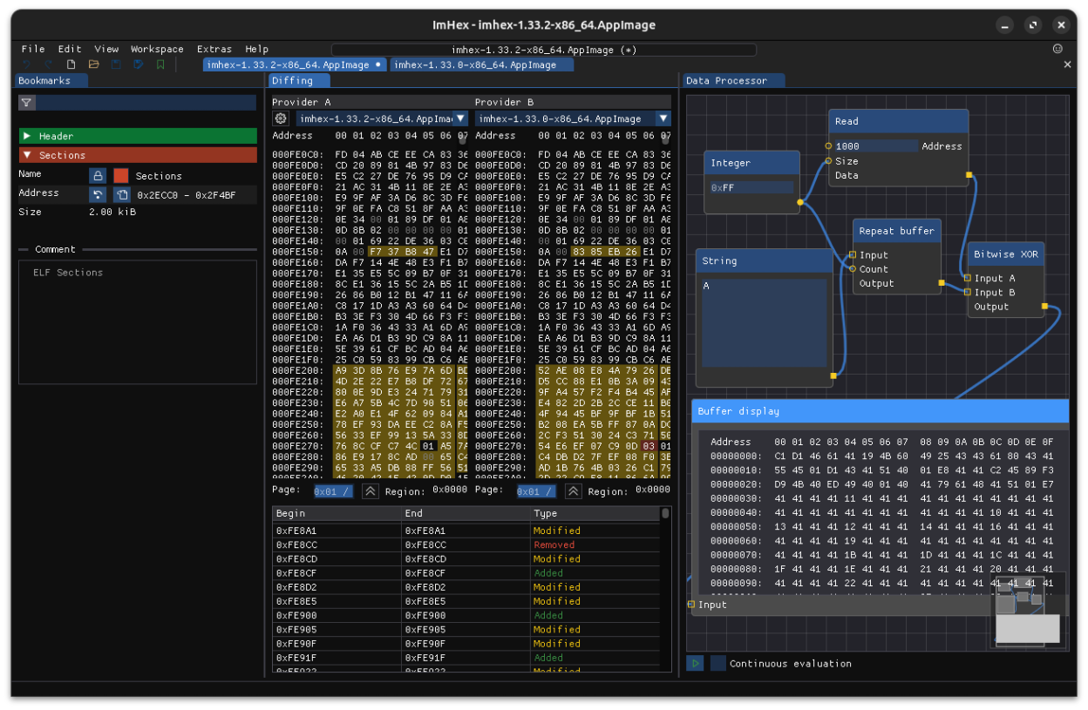Click the Type column header in diff table
The width and height of the screenshot is (1088, 710).
546,514
